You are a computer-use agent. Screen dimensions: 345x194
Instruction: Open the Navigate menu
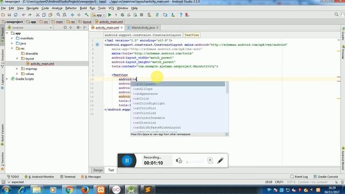click(32, 8)
